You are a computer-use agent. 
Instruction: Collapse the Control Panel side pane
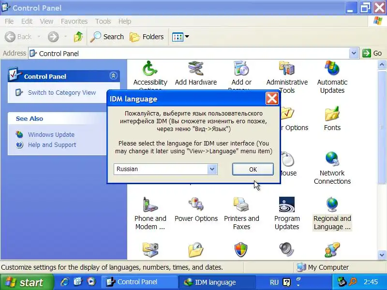[x=113, y=76]
